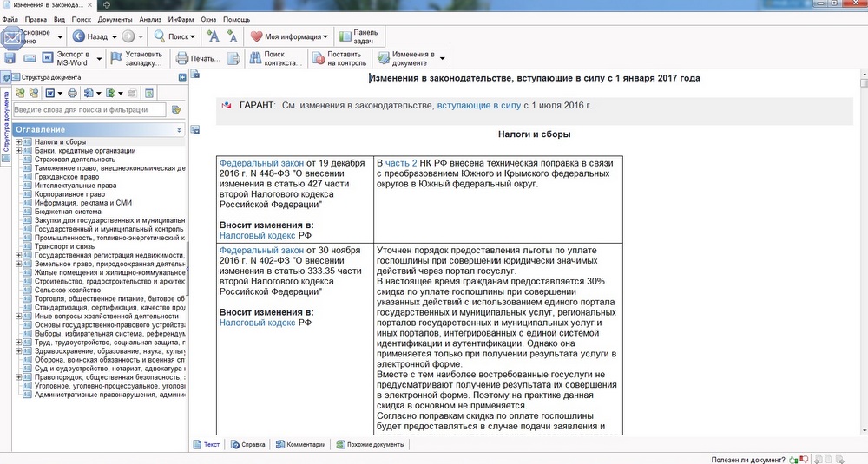Expand Государственная регистрация недвижимости node
The height and width of the screenshot is (464, 868).
[x=18, y=256]
